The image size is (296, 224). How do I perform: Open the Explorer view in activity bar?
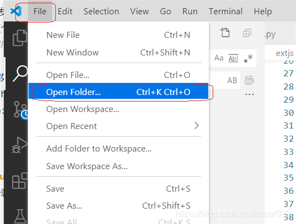pos(20,38)
